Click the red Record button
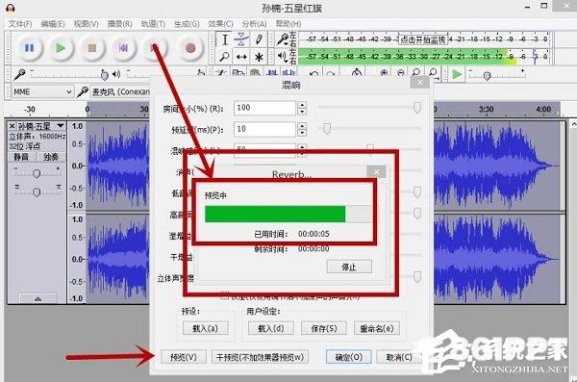The width and height of the screenshot is (577, 382). [x=190, y=48]
